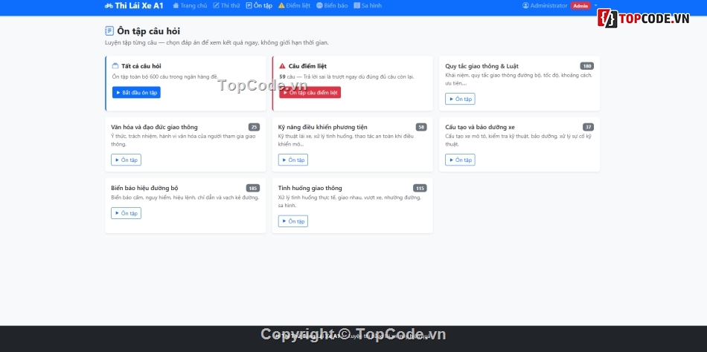Start Ôn tập for Biển báo hiệu đường bộ

tap(126, 213)
